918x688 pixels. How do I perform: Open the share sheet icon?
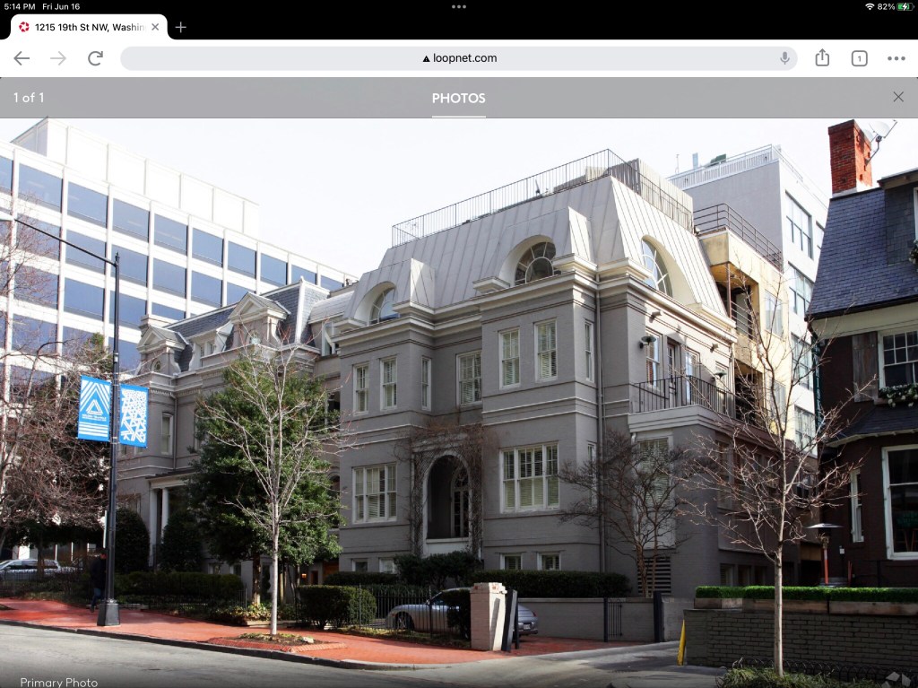click(822, 58)
